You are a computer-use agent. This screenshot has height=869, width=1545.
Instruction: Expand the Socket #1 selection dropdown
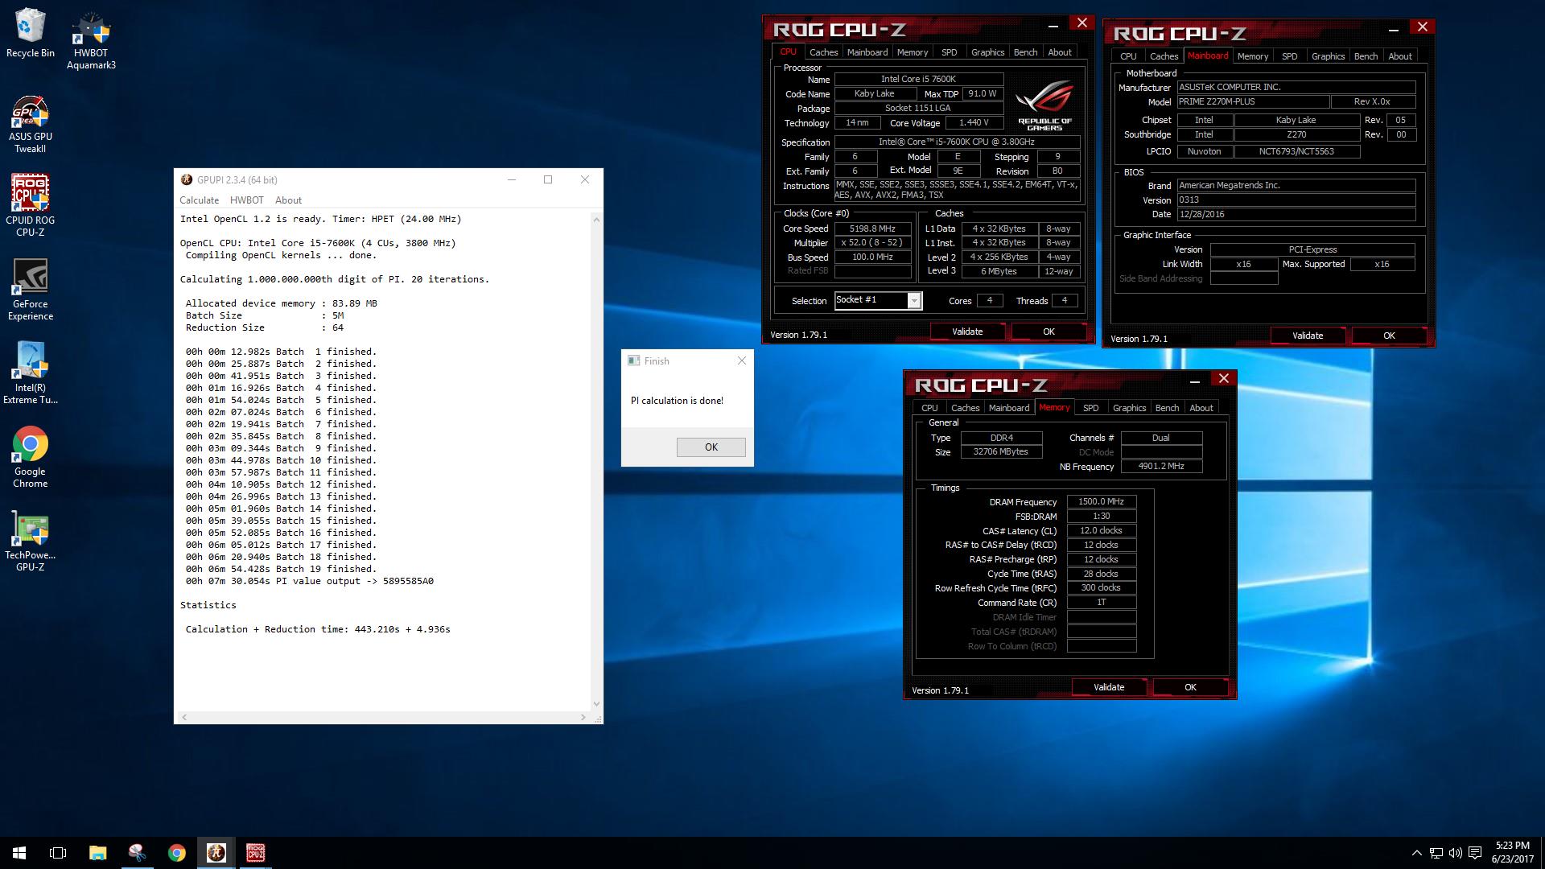pos(914,300)
